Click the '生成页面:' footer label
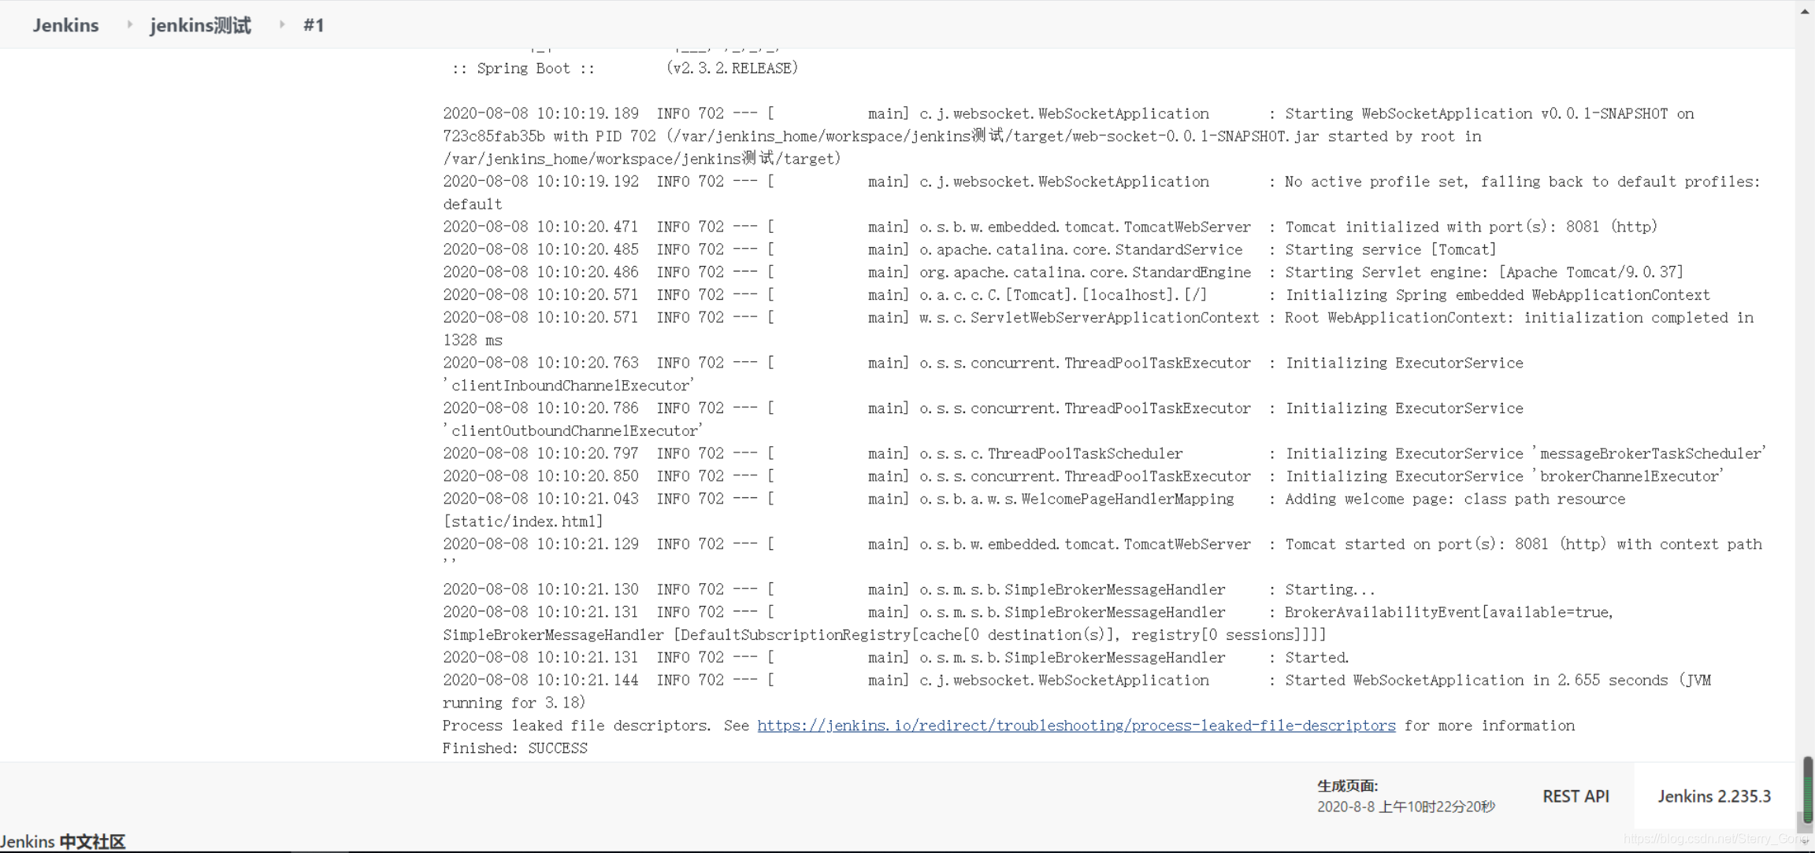Screen dimensions: 1815x853 [x=1347, y=785]
